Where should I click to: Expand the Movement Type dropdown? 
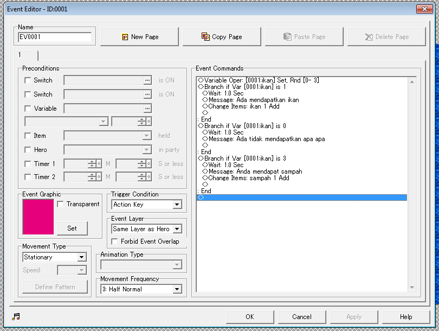click(81, 257)
